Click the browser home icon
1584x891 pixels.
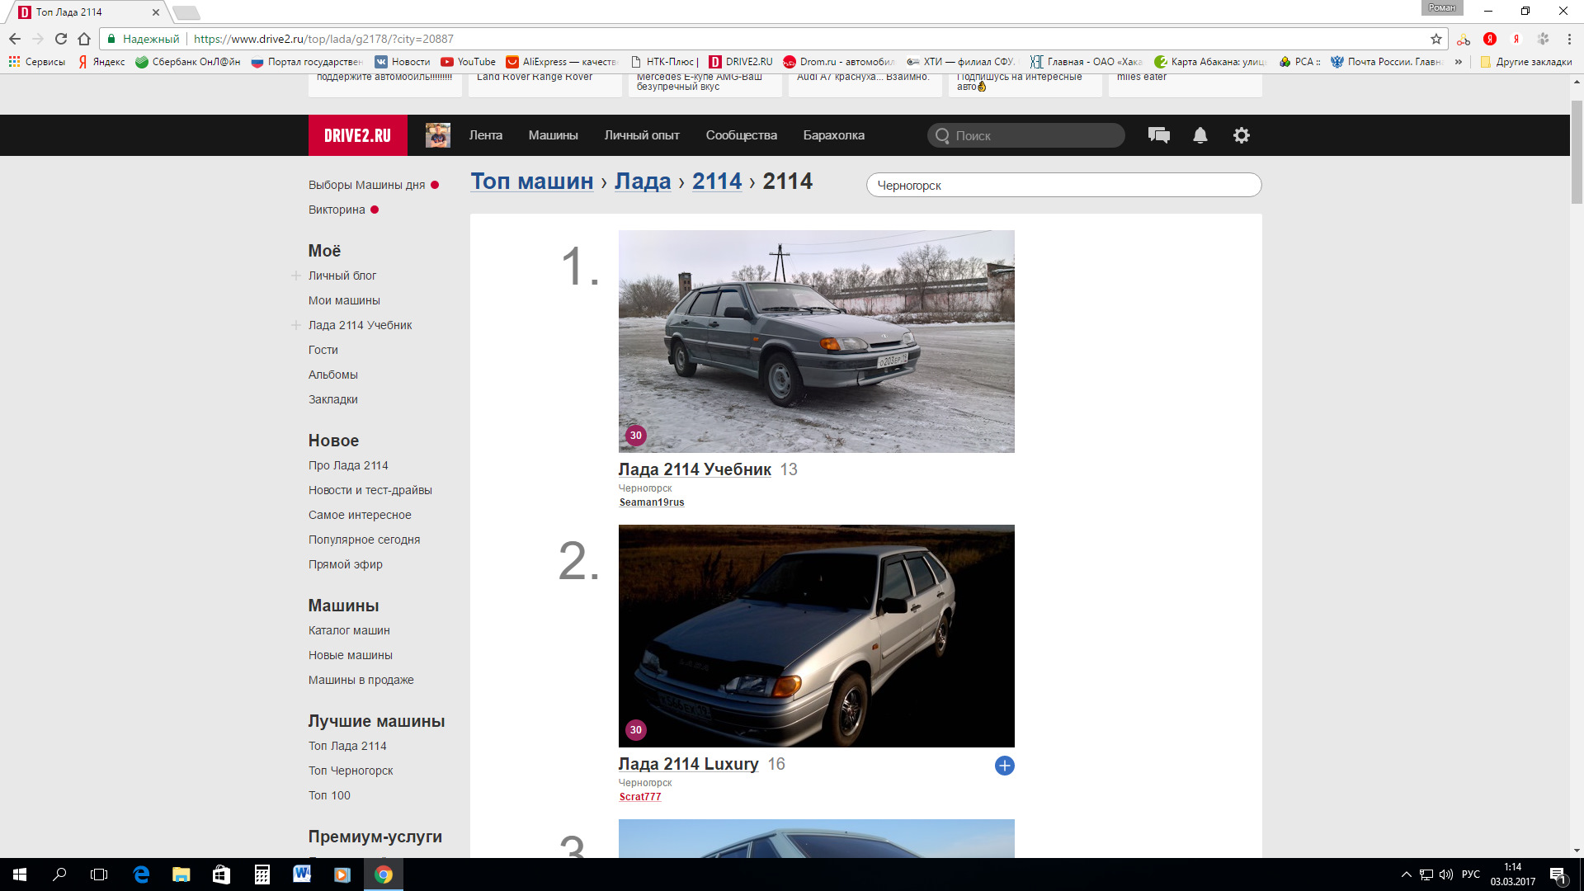point(83,39)
